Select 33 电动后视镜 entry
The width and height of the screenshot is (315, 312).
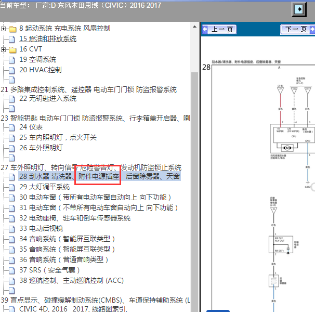(x=41, y=229)
